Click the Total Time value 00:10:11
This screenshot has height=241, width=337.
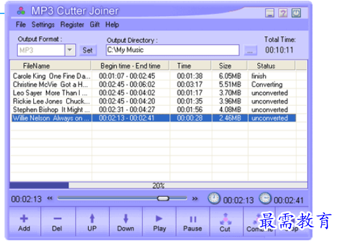click(x=279, y=50)
